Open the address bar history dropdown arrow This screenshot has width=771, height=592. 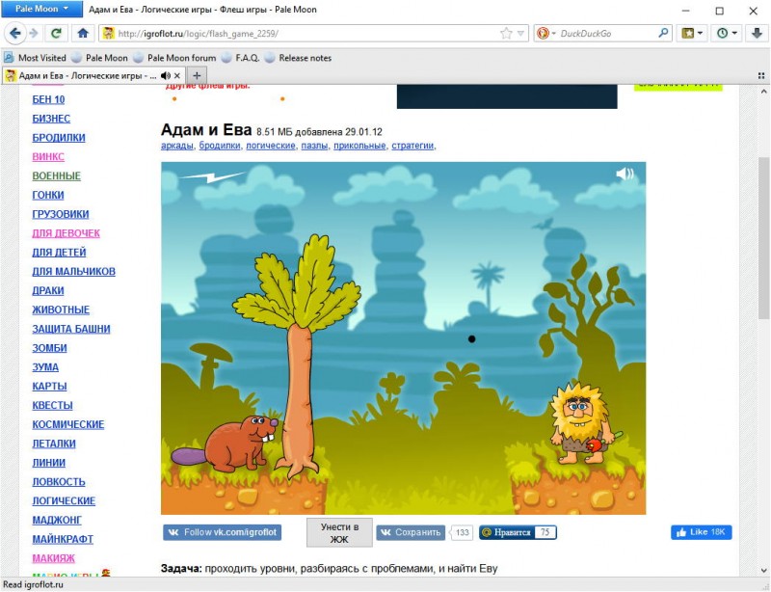click(x=520, y=34)
